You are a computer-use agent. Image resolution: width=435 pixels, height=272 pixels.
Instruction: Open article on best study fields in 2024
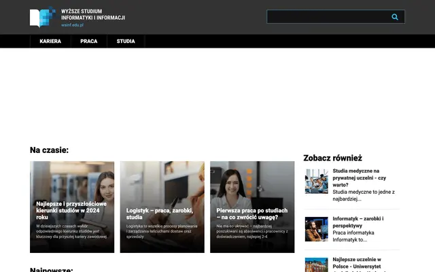(x=72, y=207)
